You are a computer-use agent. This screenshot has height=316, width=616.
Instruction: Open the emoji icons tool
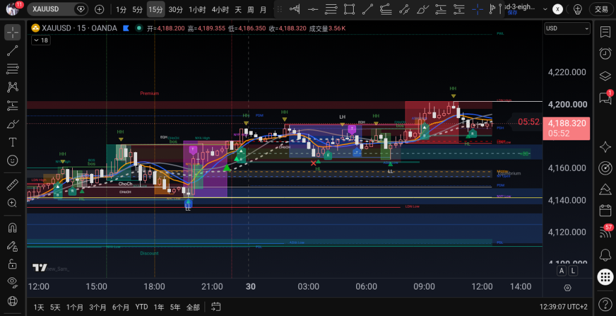[x=13, y=160]
